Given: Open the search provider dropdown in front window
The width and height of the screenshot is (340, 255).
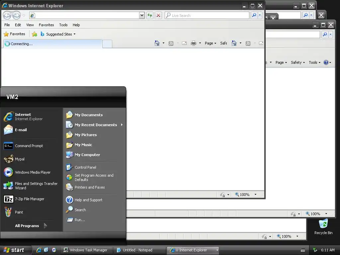Looking at the screenshot, I should pyautogui.click(x=260, y=15).
